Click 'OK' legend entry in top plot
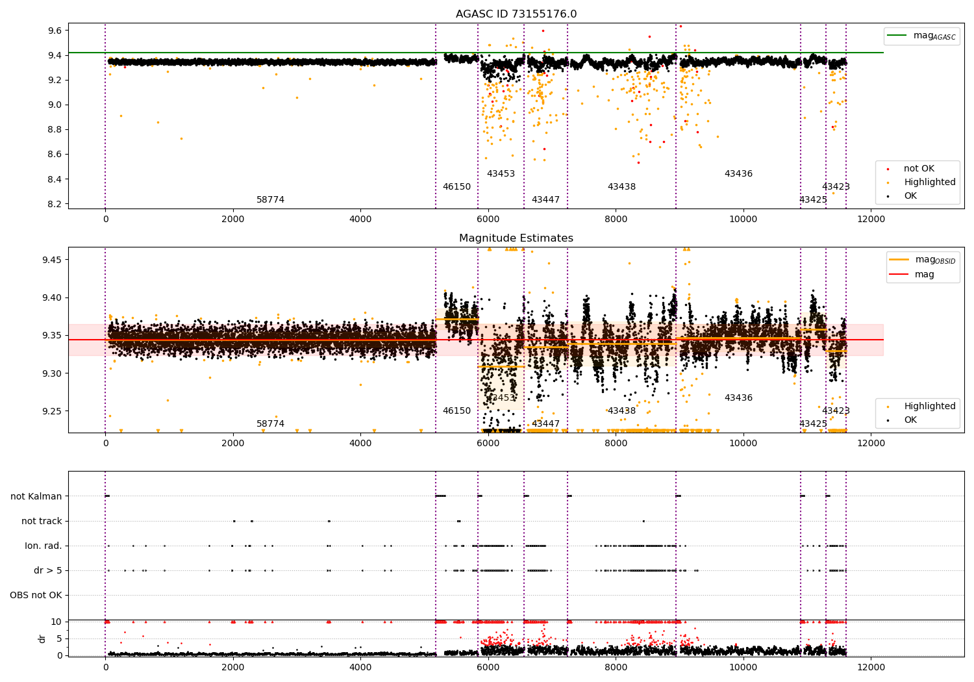Screen dimensions: 974x682 910,196
